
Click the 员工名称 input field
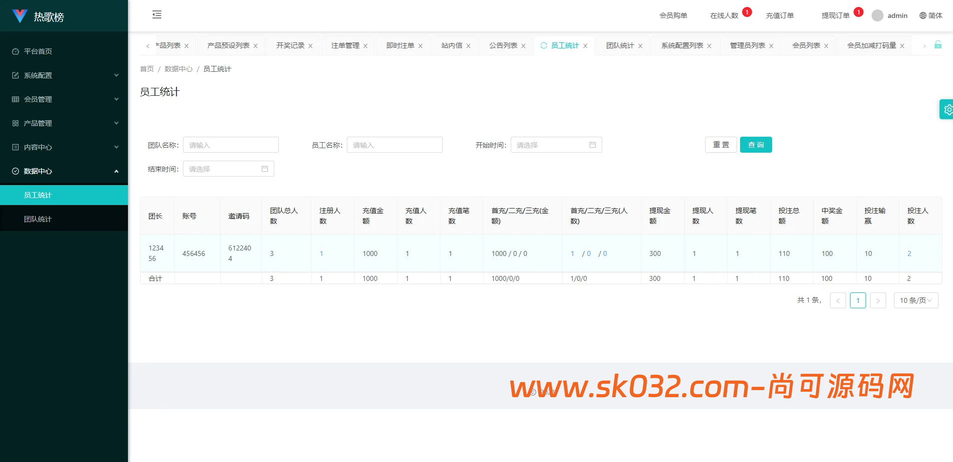(395, 145)
